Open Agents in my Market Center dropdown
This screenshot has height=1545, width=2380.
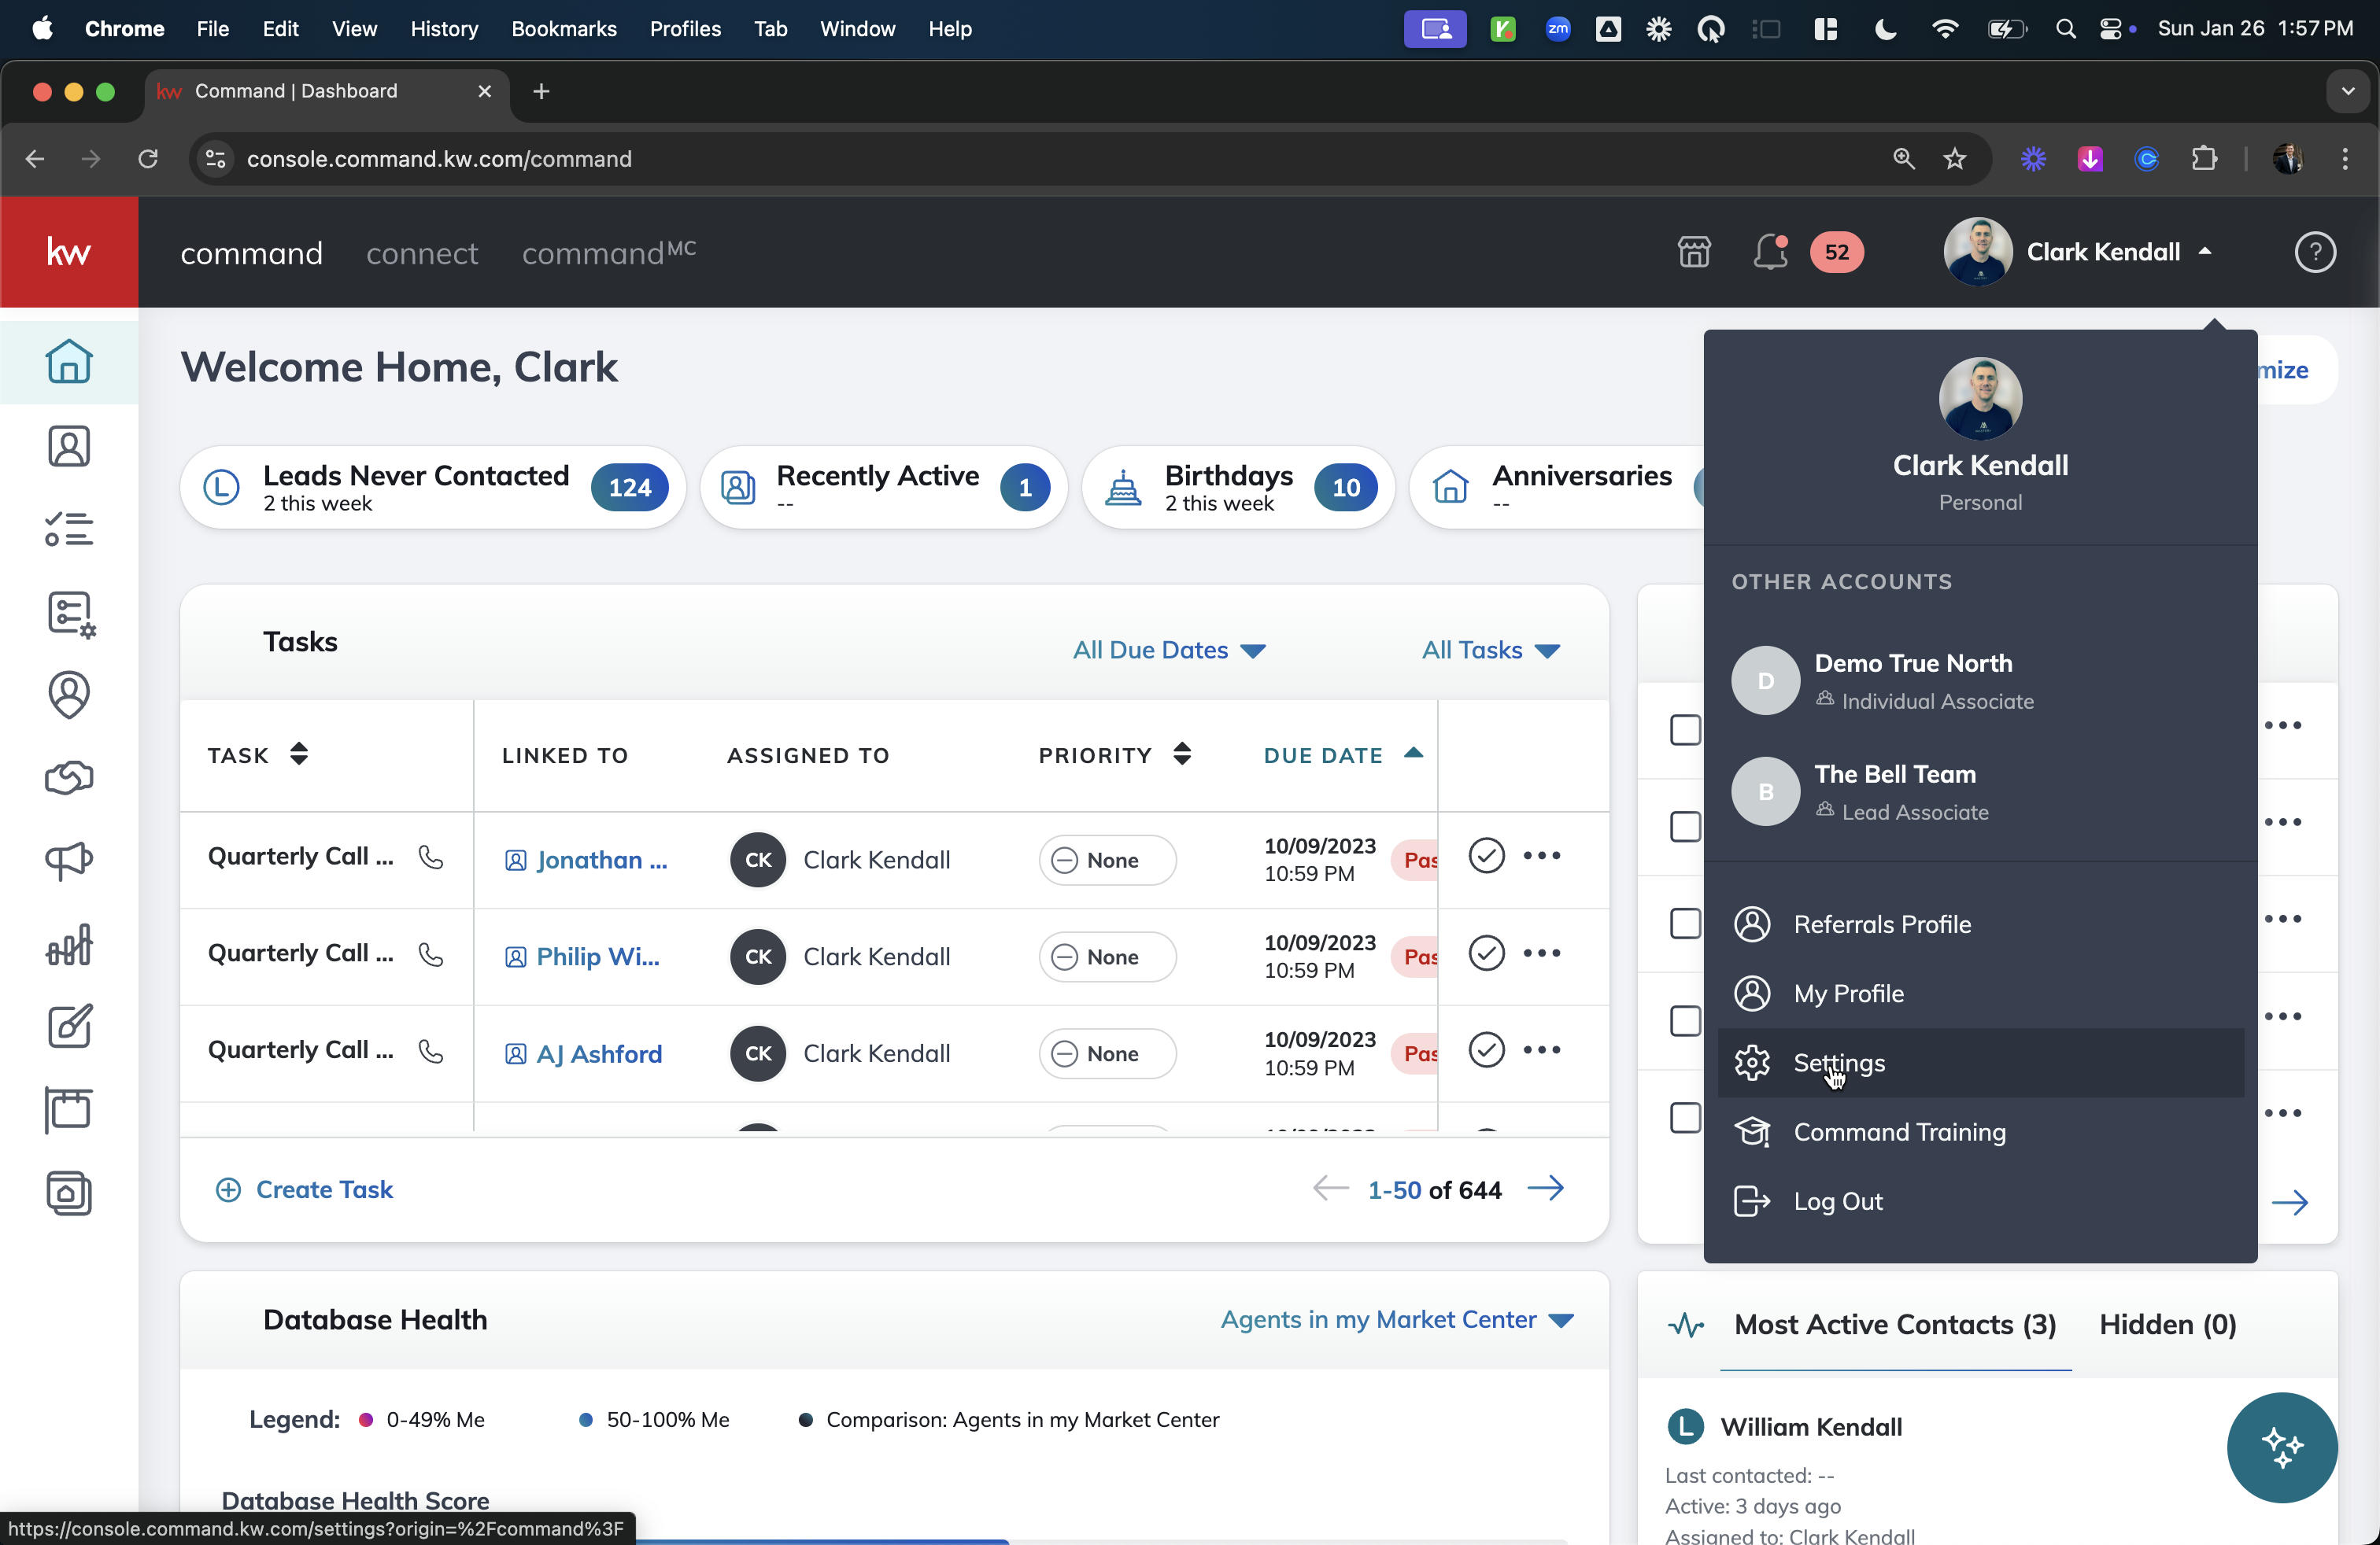[x=1397, y=1319]
